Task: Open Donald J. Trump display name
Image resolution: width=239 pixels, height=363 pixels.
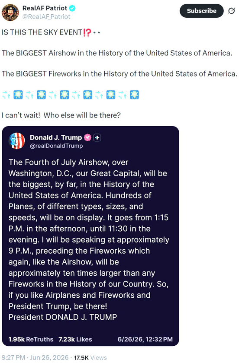Action: 56,137
